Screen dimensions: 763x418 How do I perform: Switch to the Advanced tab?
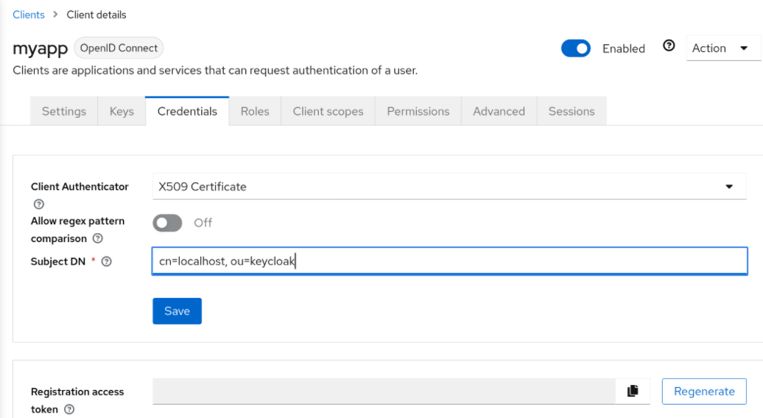click(x=499, y=111)
